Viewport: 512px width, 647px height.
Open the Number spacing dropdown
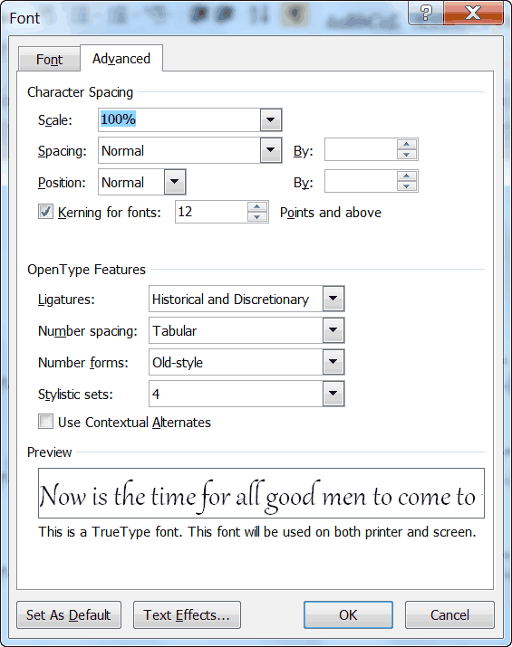point(333,330)
